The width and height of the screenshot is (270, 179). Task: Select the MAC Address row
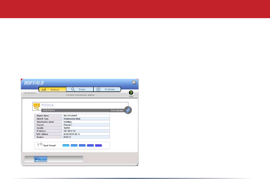point(72,134)
